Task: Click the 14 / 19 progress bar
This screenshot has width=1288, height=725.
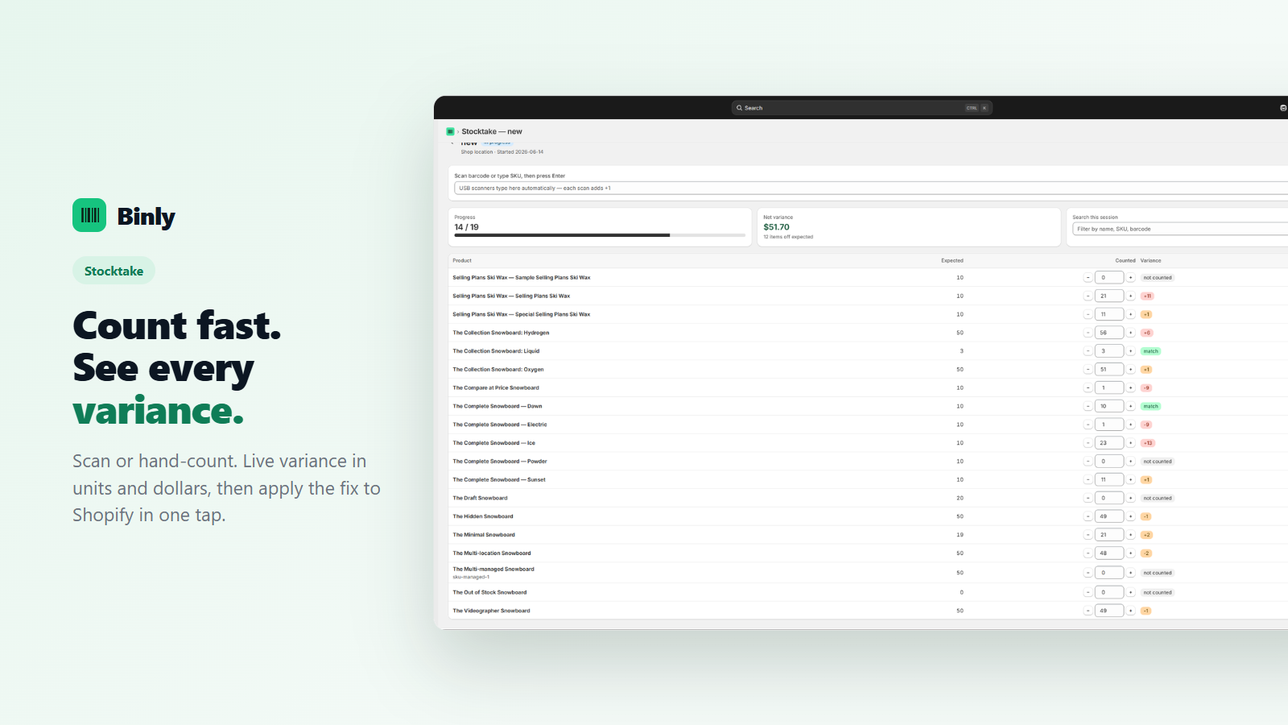Action: click(x=600, y=235)
